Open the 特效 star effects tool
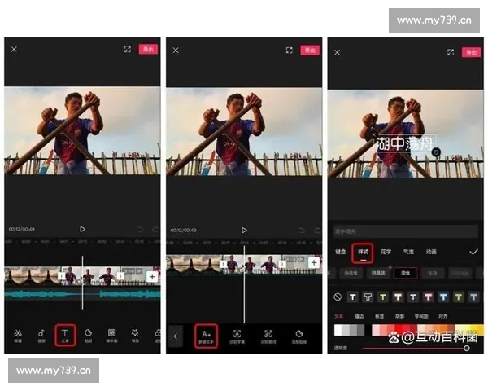 [135, 336]
